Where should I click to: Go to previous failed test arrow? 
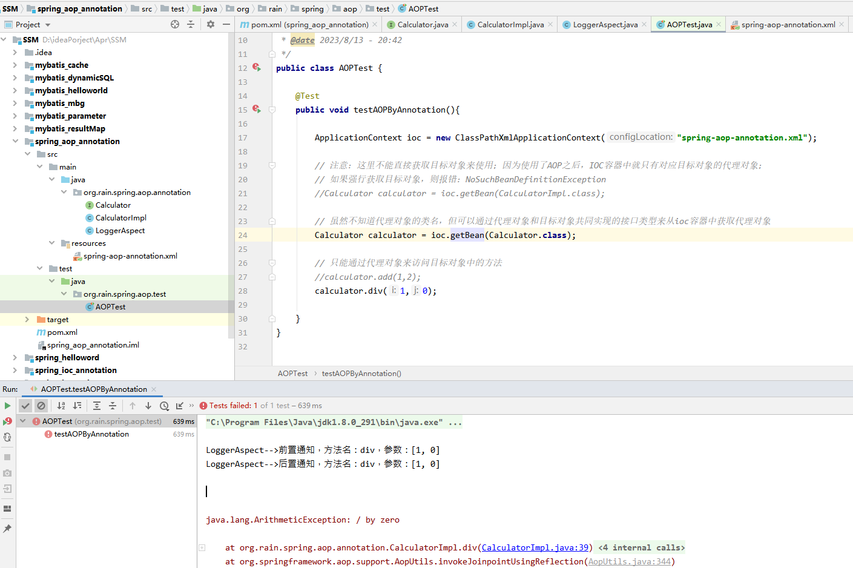133,406
